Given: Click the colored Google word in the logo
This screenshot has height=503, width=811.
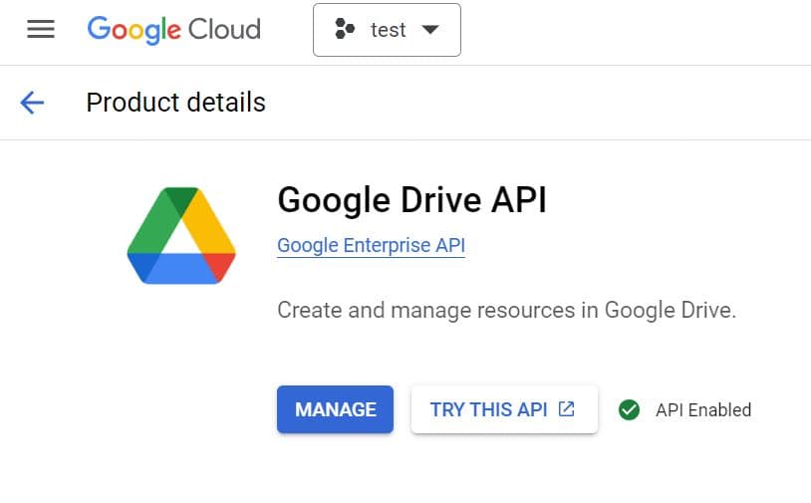Looking at the screenshot, I should [134, 30].
